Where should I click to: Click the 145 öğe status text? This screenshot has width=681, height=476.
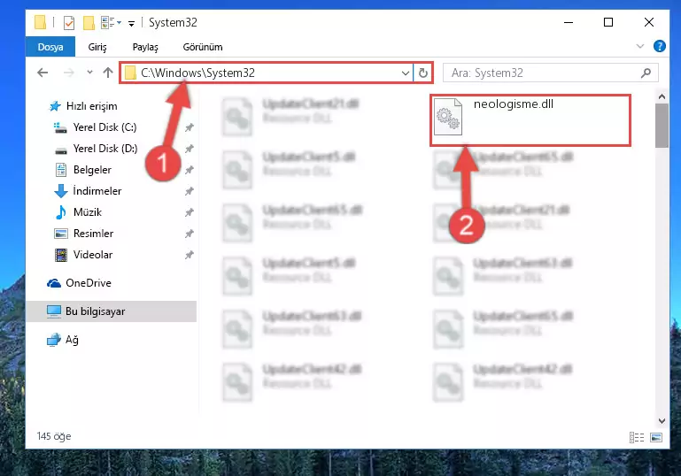(54, 436)
